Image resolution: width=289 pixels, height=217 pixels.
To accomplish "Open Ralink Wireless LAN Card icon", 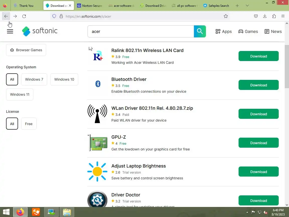I will pos(98,56).
